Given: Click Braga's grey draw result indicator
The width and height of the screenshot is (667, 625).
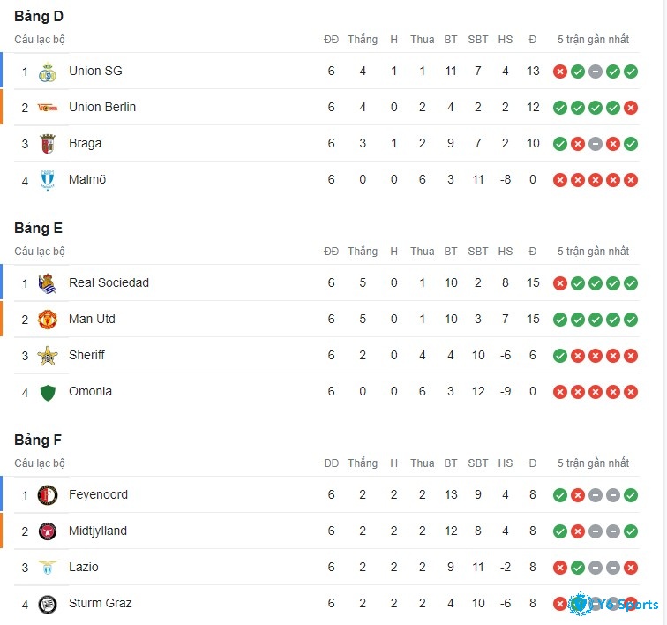Looking at the screenshot, I should click(596, 144).
